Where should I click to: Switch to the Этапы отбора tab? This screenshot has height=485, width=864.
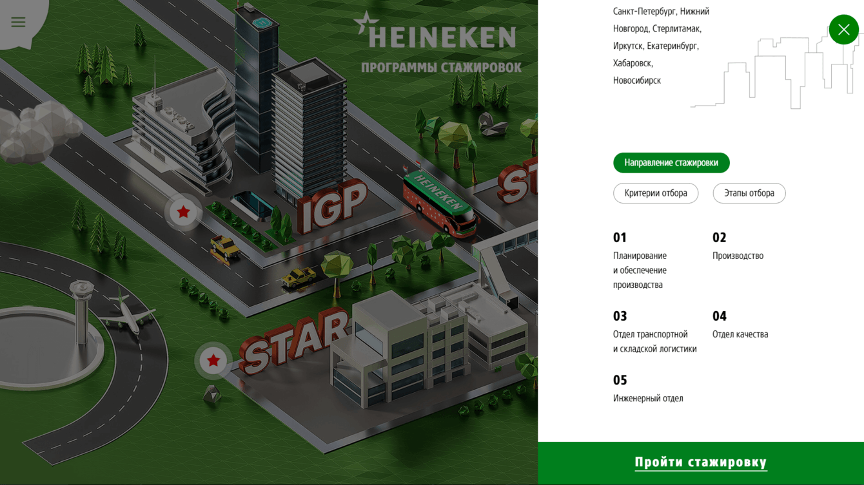pos(749,193)
